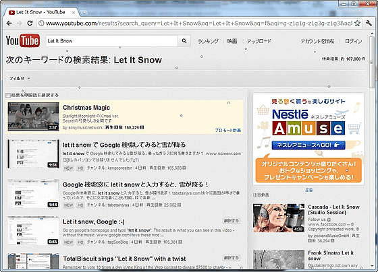The image size is (378, 272).
Task: Open a new browser tab
Action: (84, 12)
